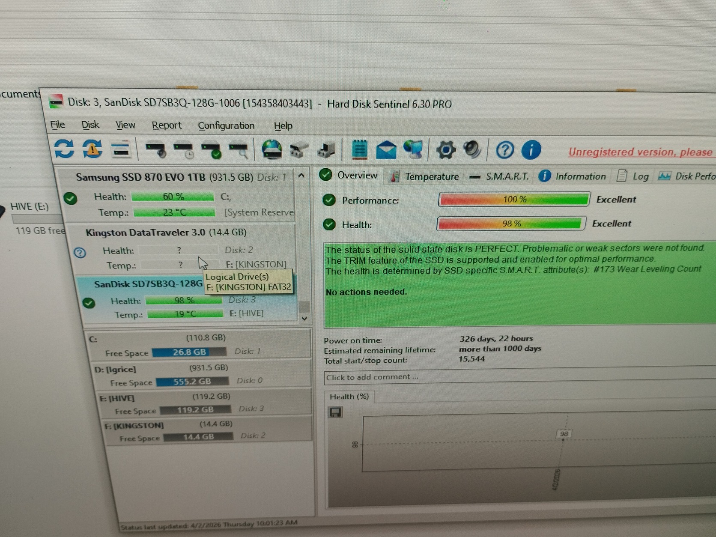Switch to the Disk Performance tab
This screenshot has height=537, width=716.
(686, 176)
